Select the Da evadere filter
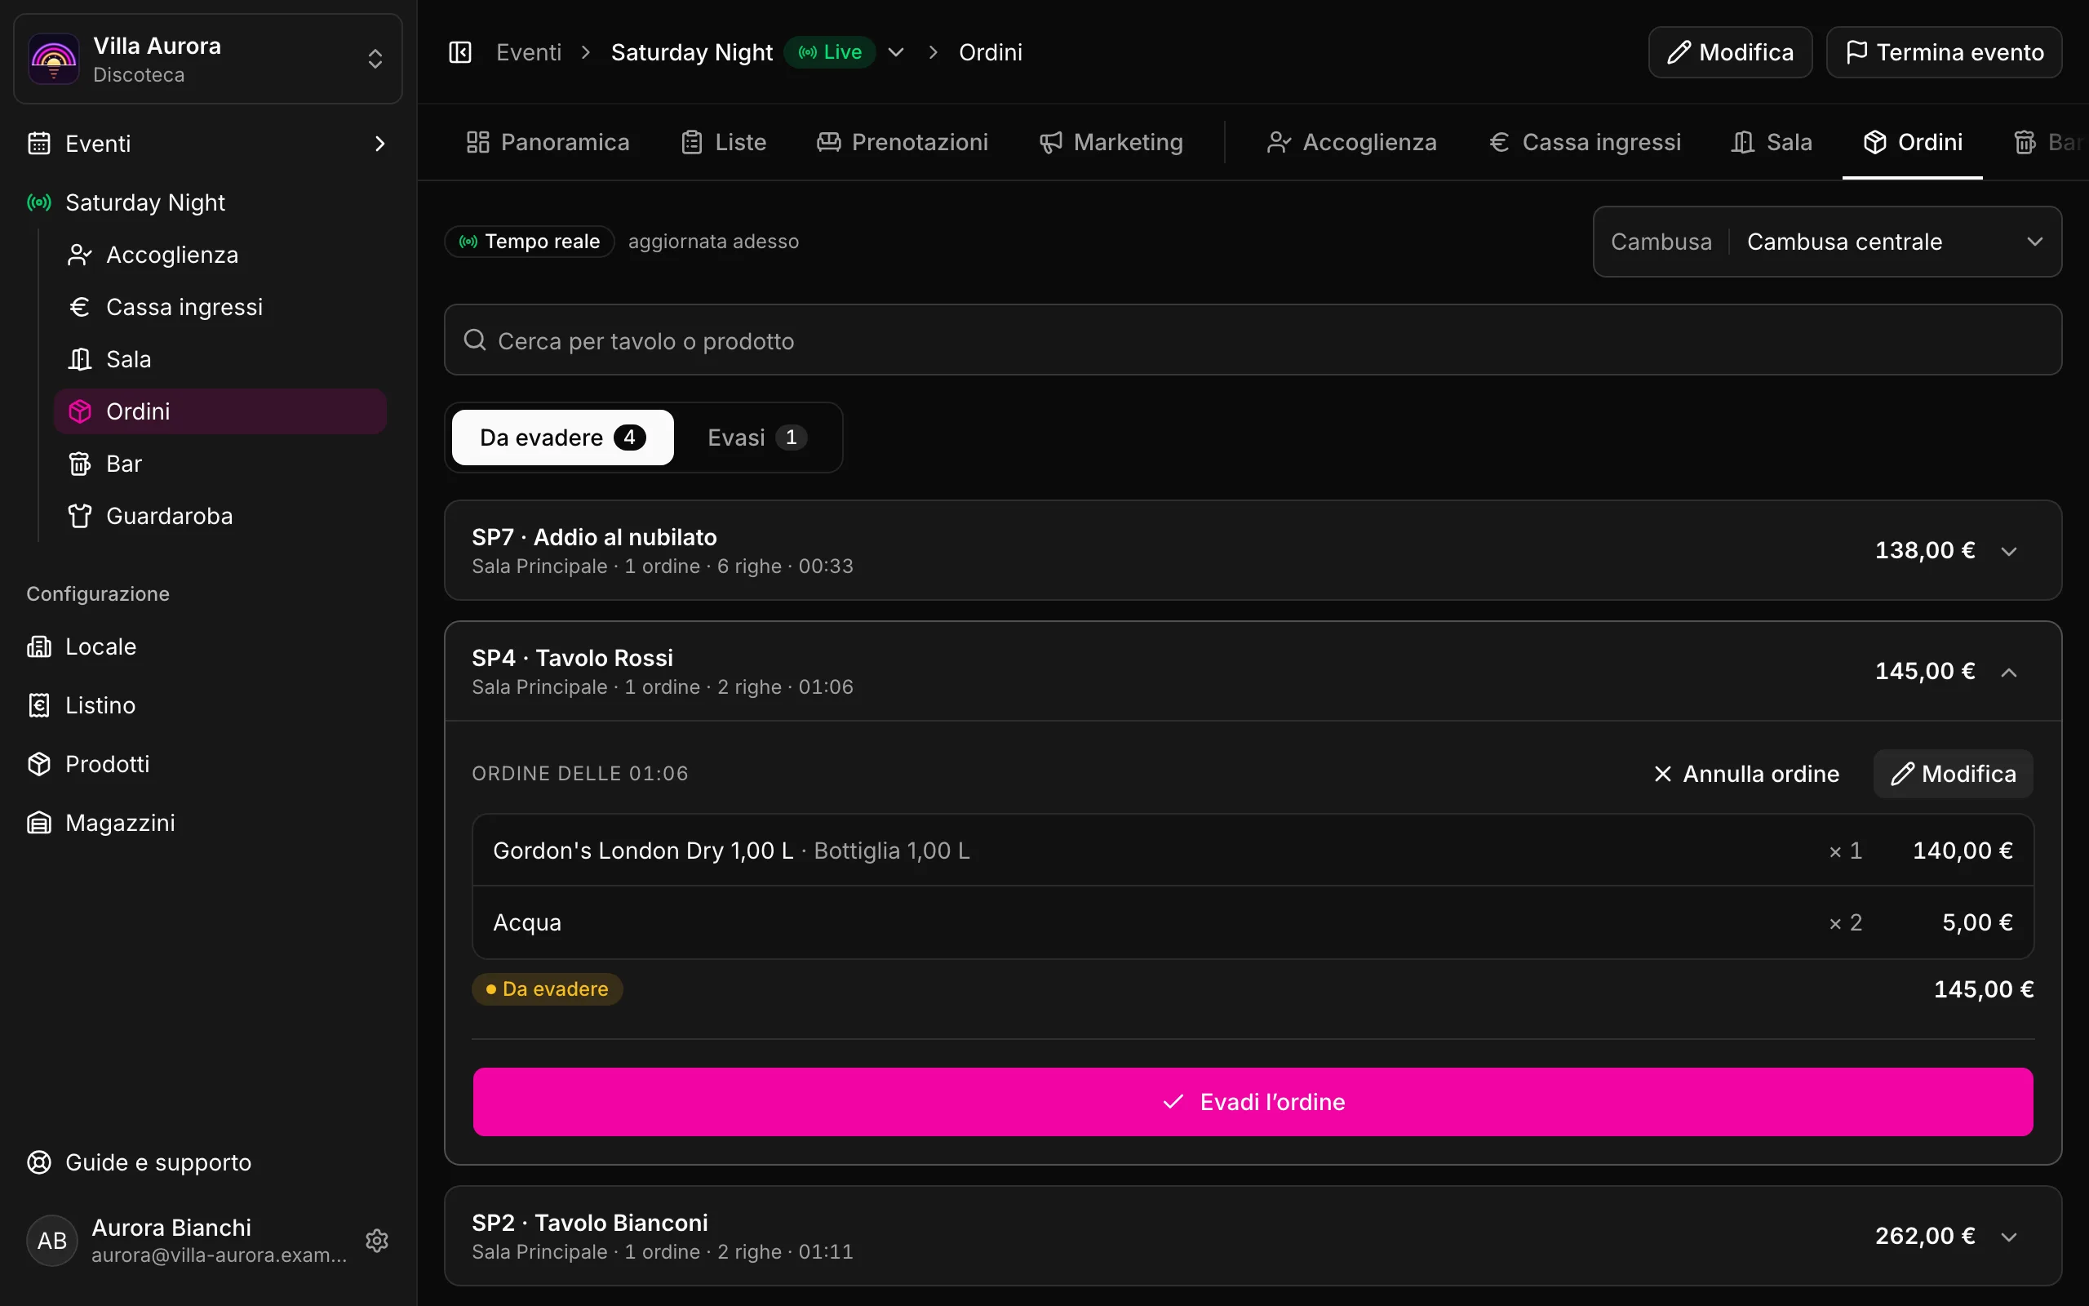Screen dimensions: 2089x1306 click(563, 438)
